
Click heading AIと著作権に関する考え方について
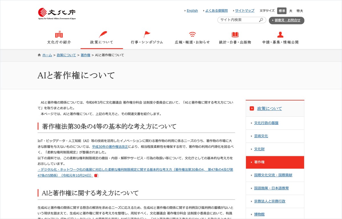tap(90, 193)
